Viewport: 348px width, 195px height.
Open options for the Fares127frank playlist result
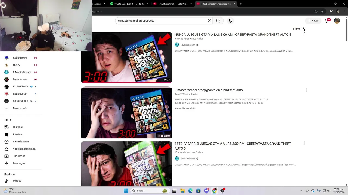pyautogui.click(x=306, y=90)
